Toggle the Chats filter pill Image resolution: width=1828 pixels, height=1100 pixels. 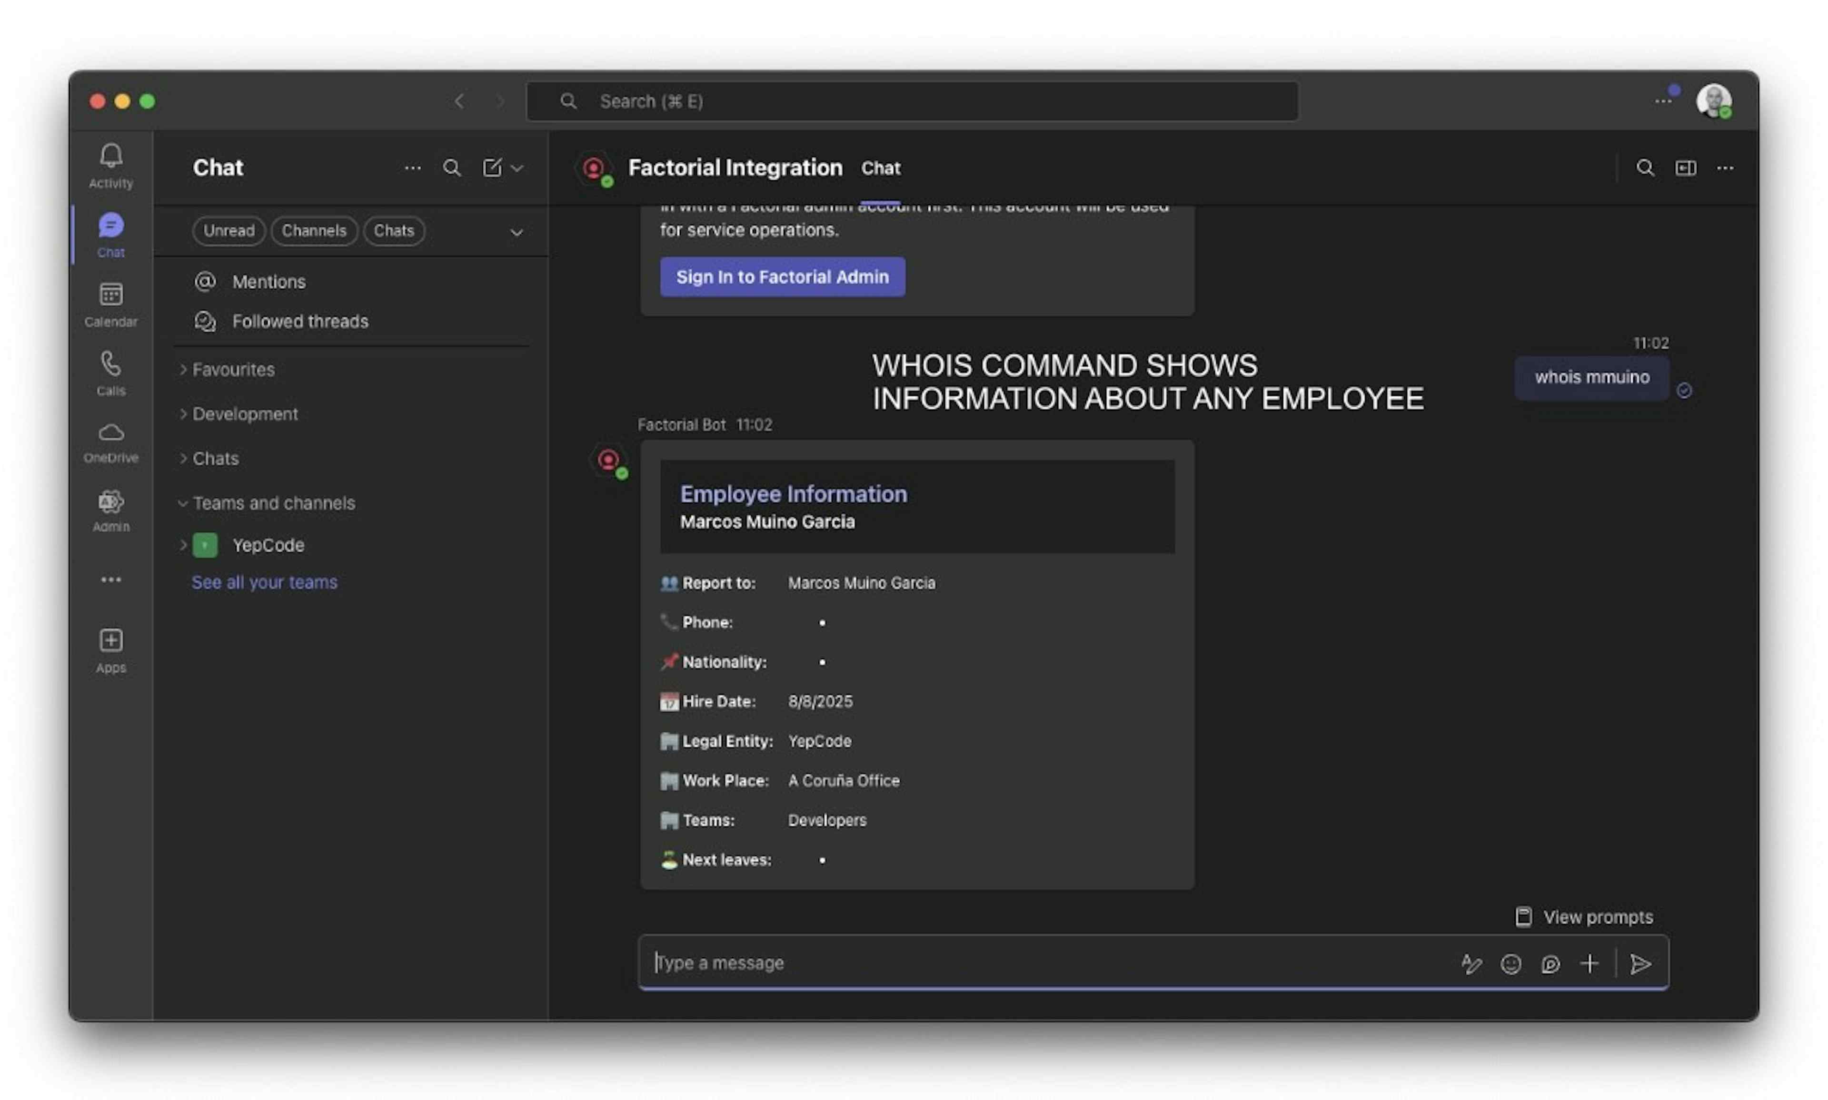(393, 231)
